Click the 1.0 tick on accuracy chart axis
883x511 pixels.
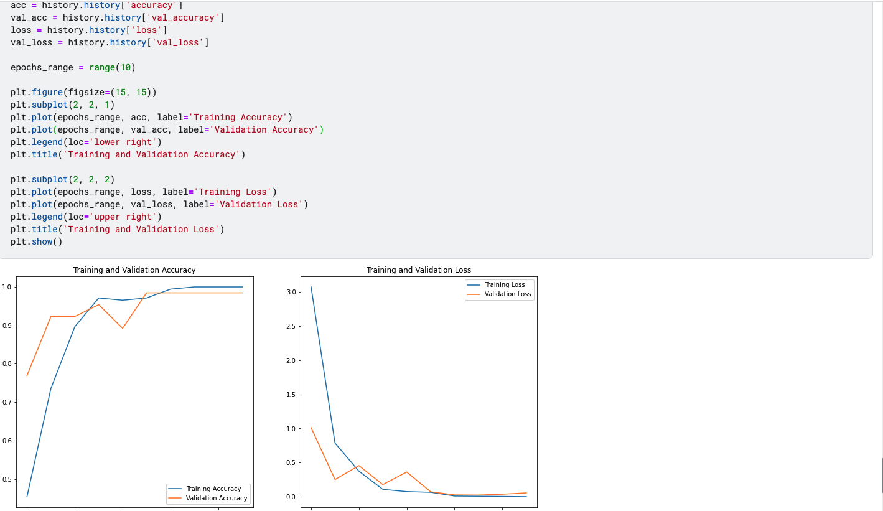point(7,287)
